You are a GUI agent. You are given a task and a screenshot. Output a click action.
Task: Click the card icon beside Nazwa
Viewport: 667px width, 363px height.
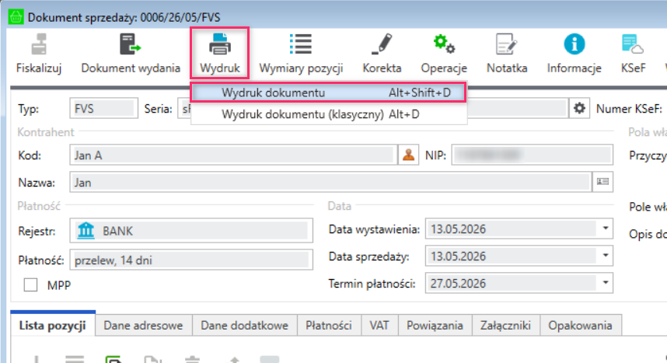602,182
